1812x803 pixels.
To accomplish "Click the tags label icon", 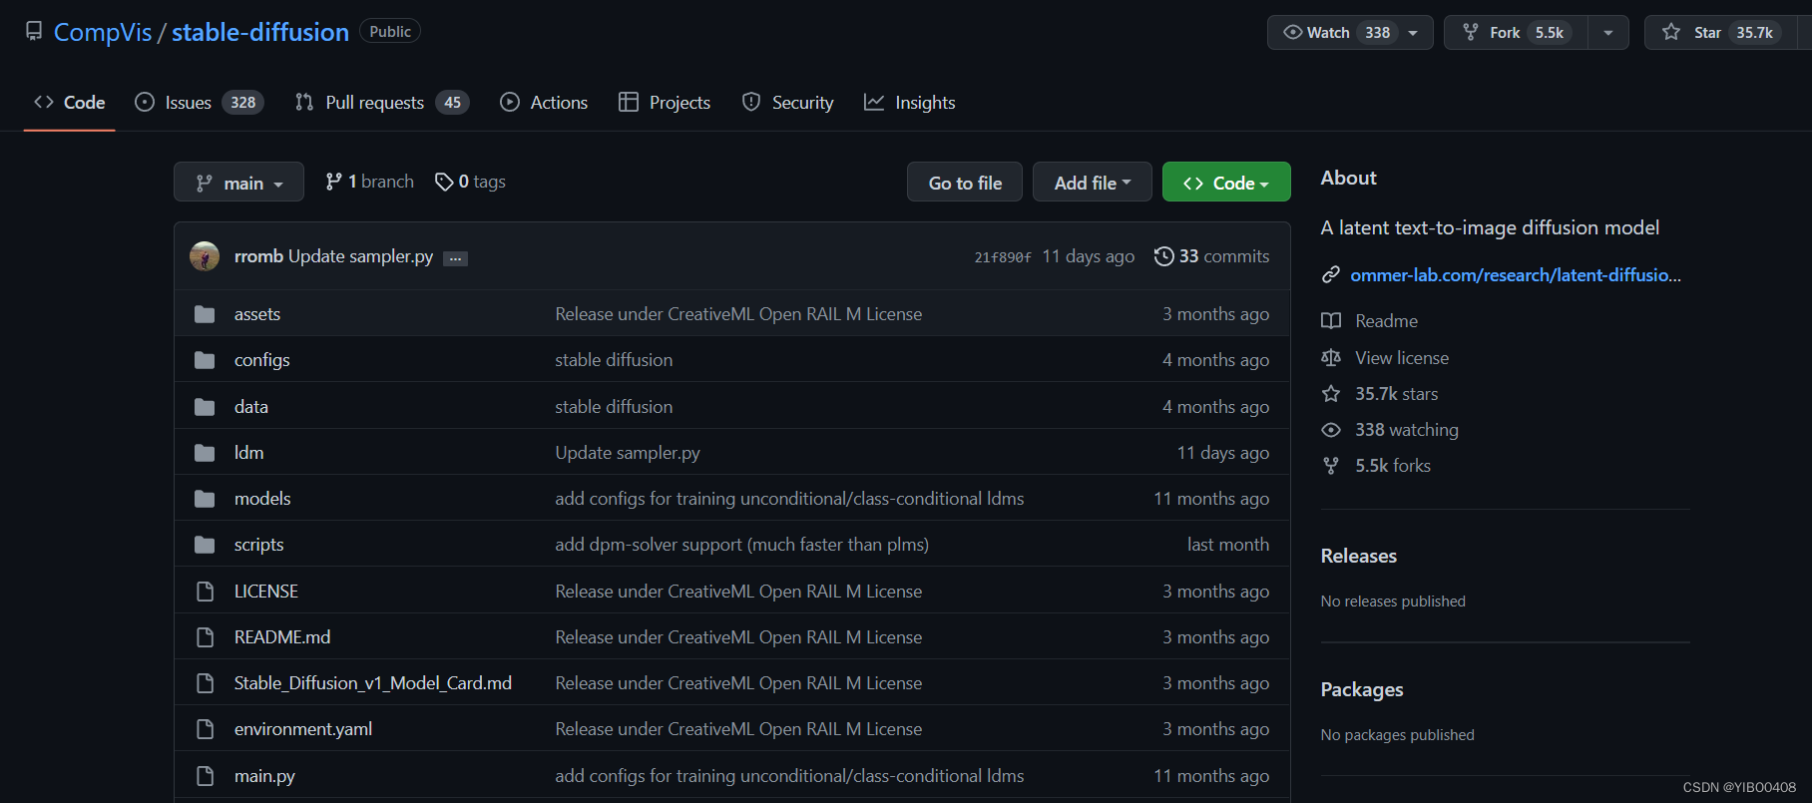I will (444, 182).
